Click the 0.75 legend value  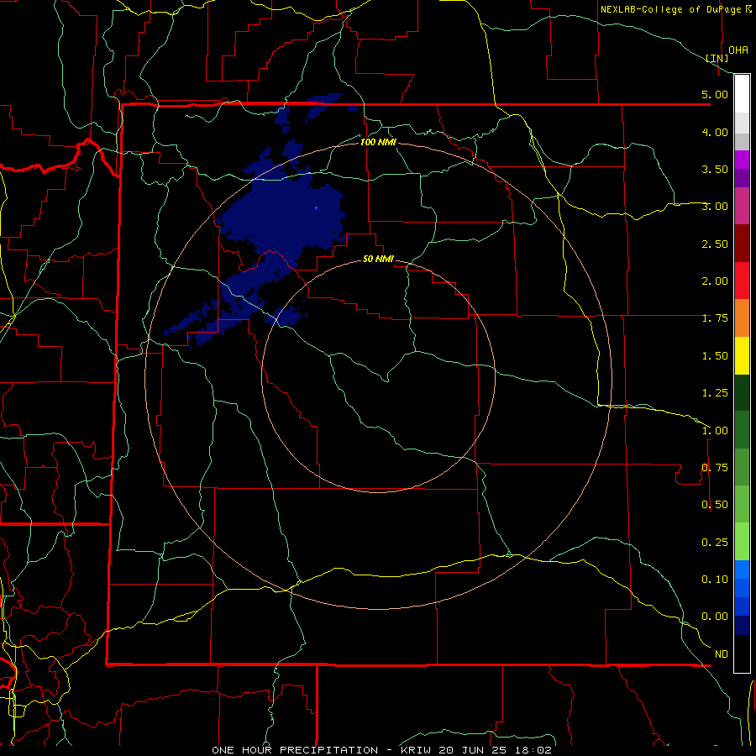click(715, 468)
